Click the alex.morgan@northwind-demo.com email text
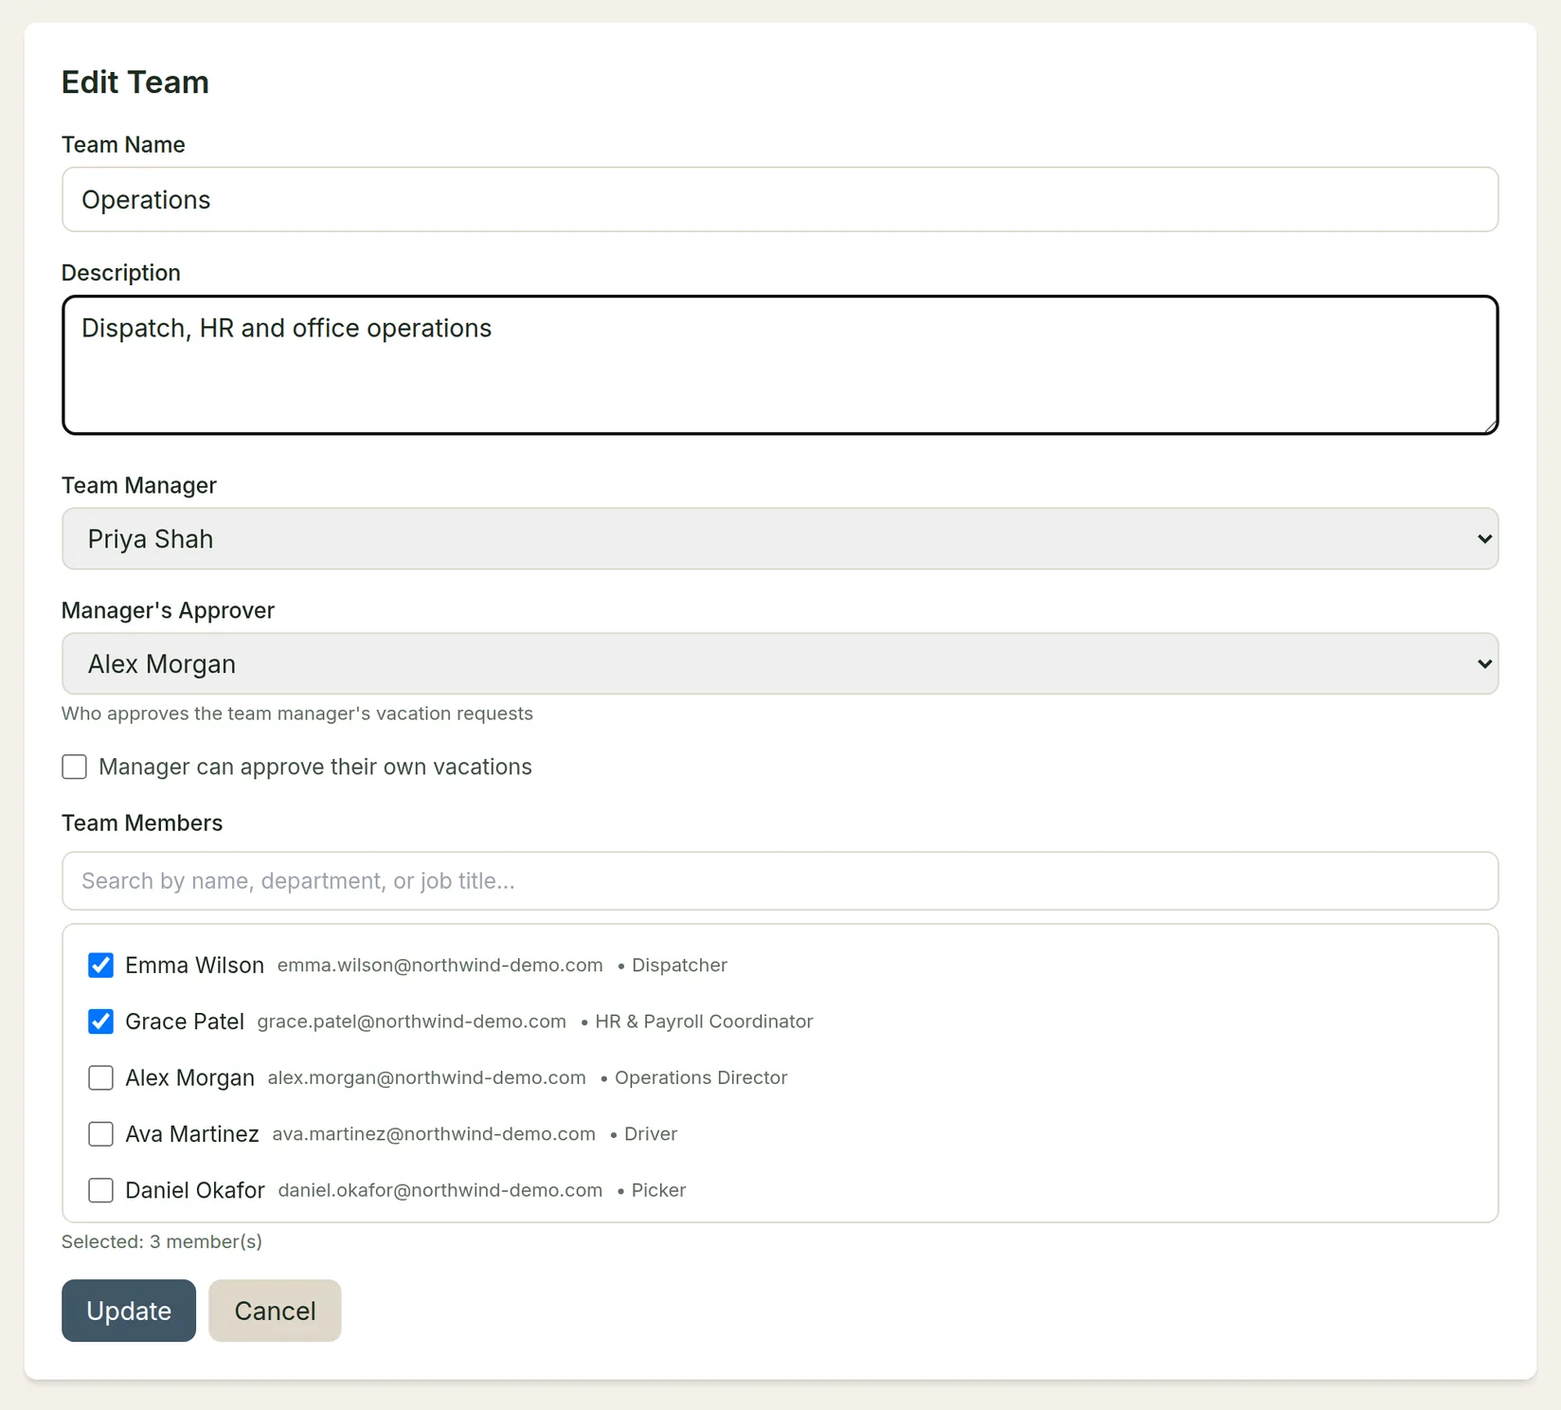This screenshot has height=1410, width=1561. click(426, 1077)
